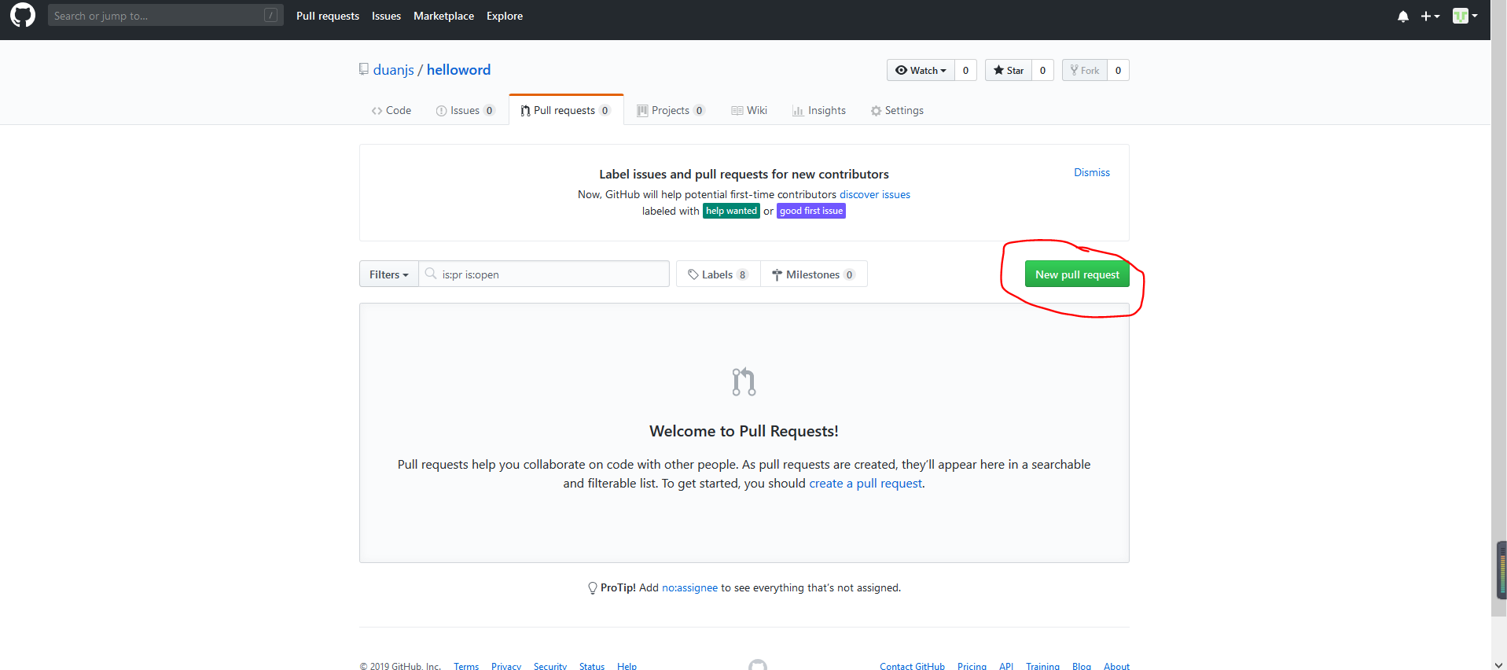Focus the Search or jump to field
Screen dimensions: 1507x670
165,15
